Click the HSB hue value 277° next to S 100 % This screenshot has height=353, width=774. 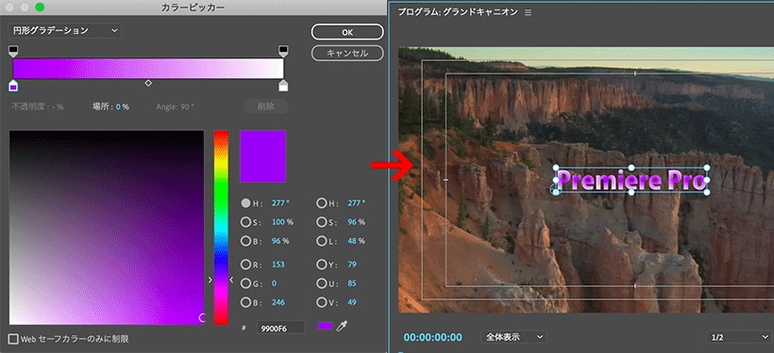point(280,202)
